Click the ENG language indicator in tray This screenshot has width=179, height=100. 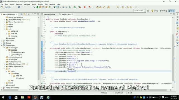167,97
